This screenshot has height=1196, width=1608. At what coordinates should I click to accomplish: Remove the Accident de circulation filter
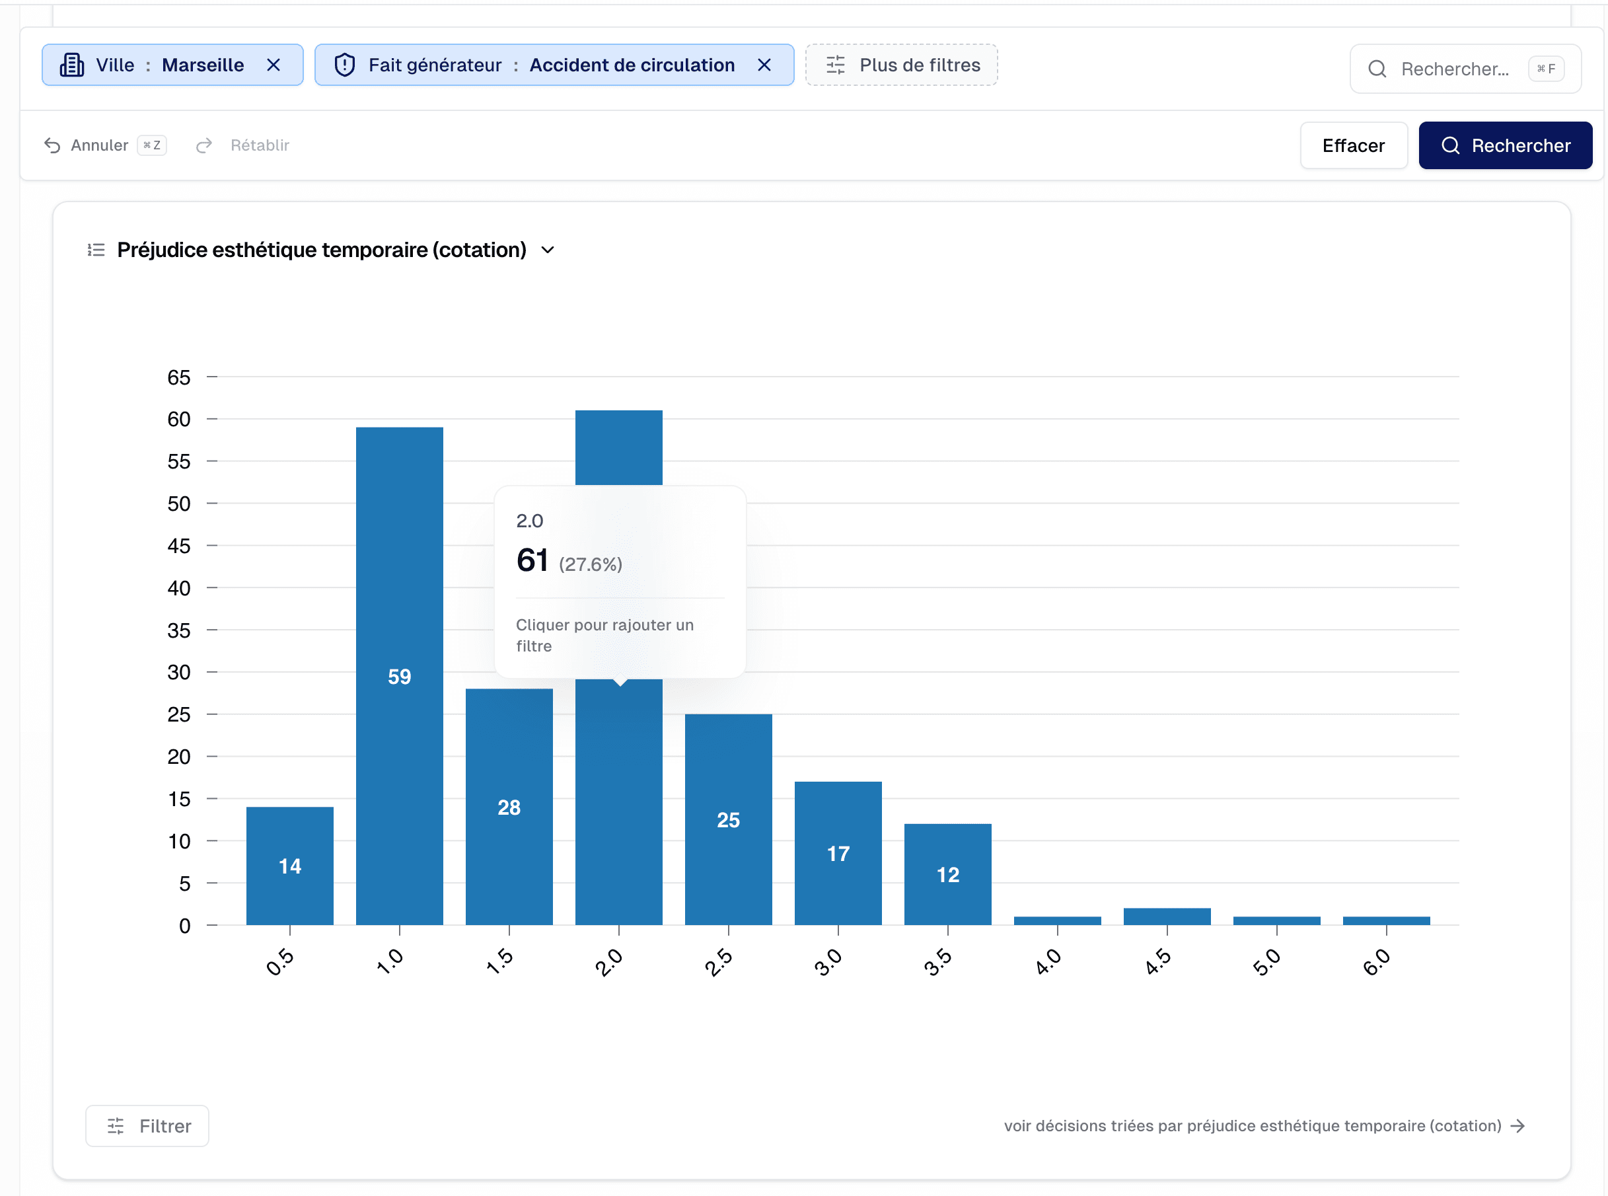(x=764, y=65)
